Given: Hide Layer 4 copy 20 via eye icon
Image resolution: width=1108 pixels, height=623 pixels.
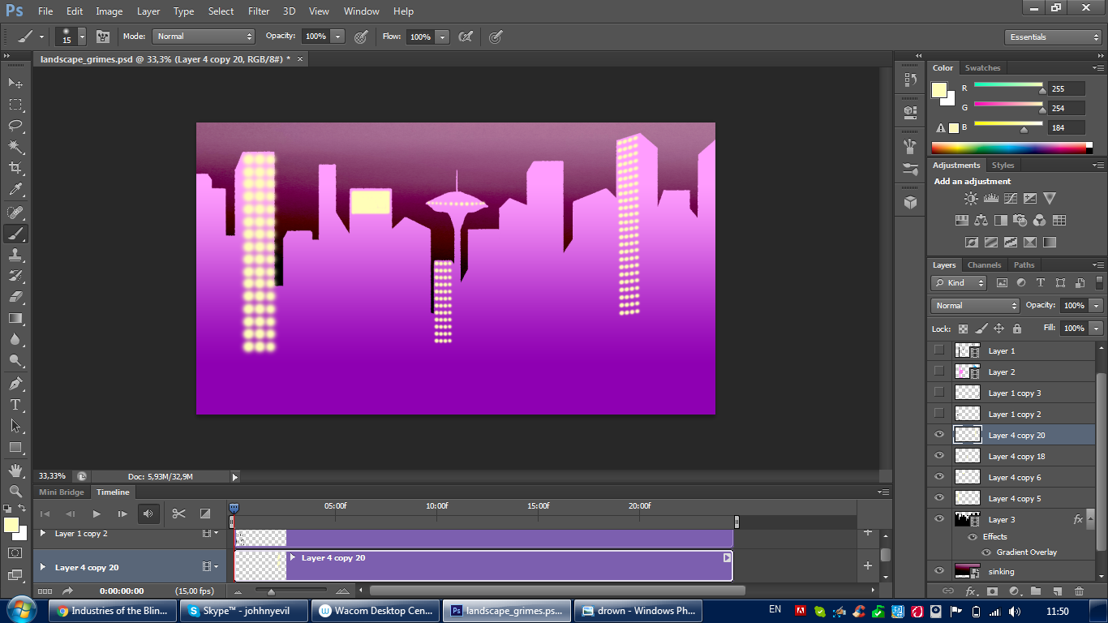Looking at the screenshot, I should (x=939, y=435).
